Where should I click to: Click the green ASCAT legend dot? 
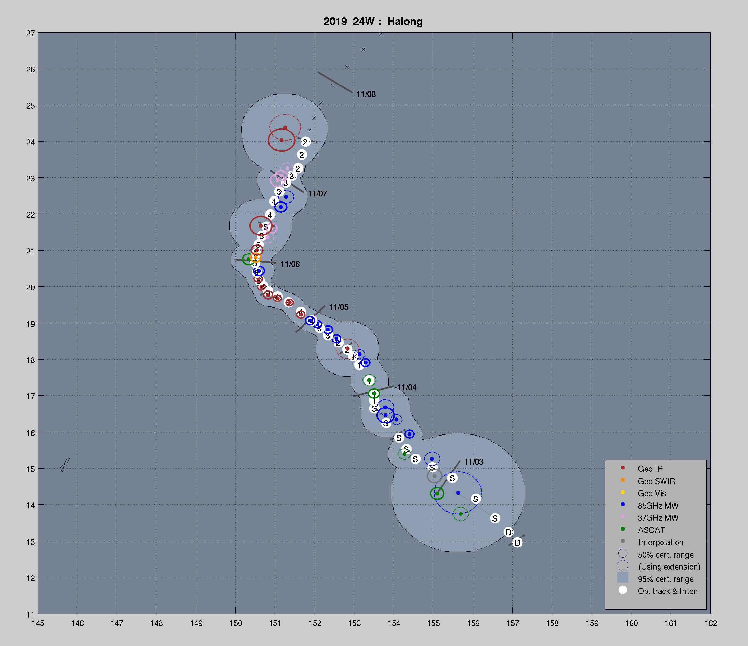click(x=622, y=529)
